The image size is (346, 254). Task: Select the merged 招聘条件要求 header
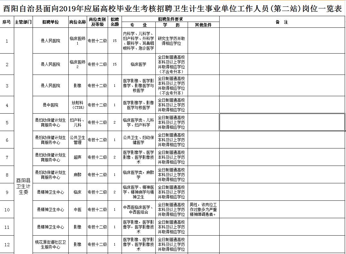(x=170, y=19)
